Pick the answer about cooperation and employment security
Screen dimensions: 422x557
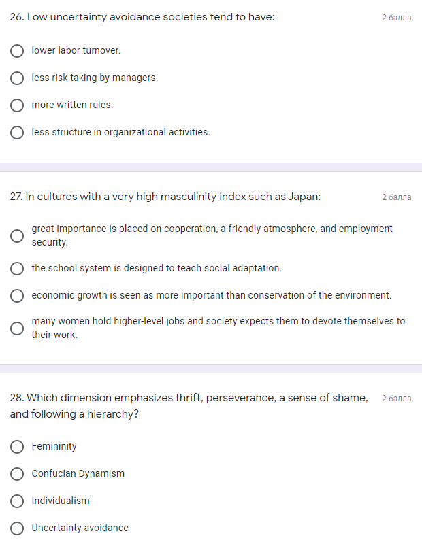click(17, 235)
